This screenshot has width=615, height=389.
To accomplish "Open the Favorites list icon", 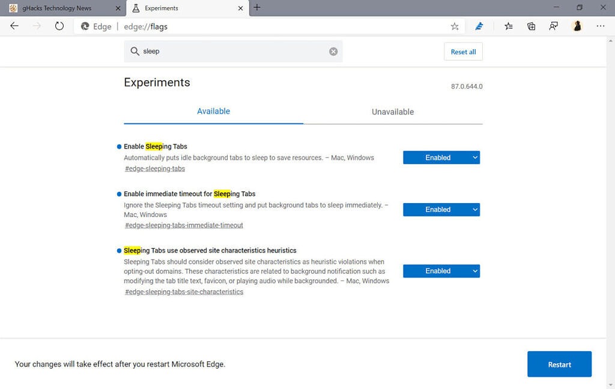I will [508, 26].
